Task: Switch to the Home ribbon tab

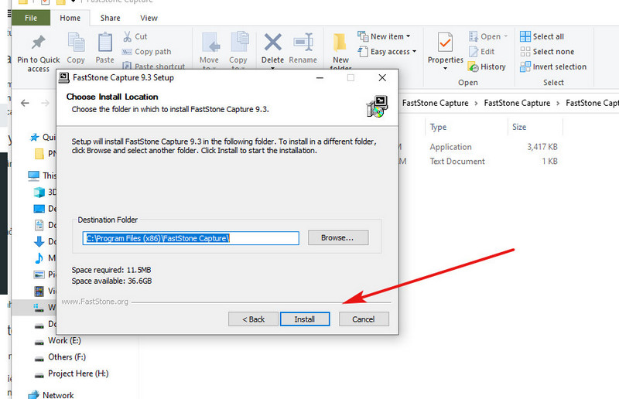Action: 70,18
